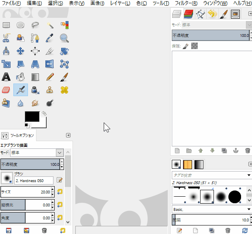Click the black foreground color swatch
The height and width of the screenshot is (234, 252).
(x=32, y=116)
